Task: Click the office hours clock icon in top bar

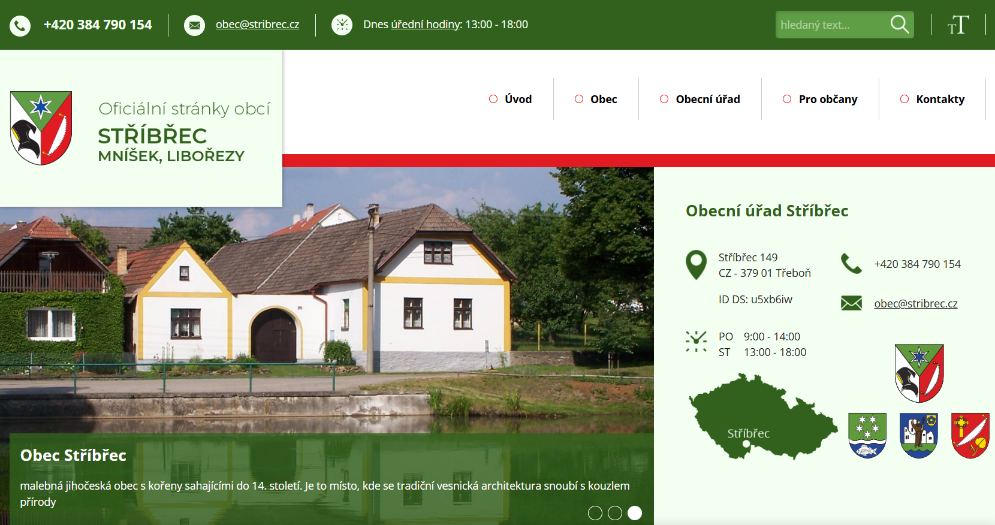Action: [x=342, y=25]
